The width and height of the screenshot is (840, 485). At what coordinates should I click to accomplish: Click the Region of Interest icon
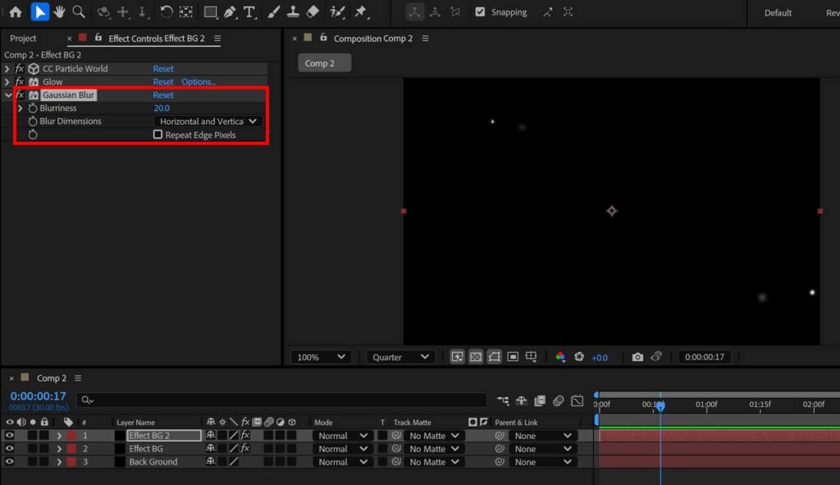point(513,357)
